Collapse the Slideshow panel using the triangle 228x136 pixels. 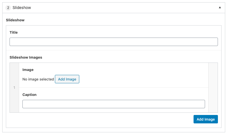point(220,8)
